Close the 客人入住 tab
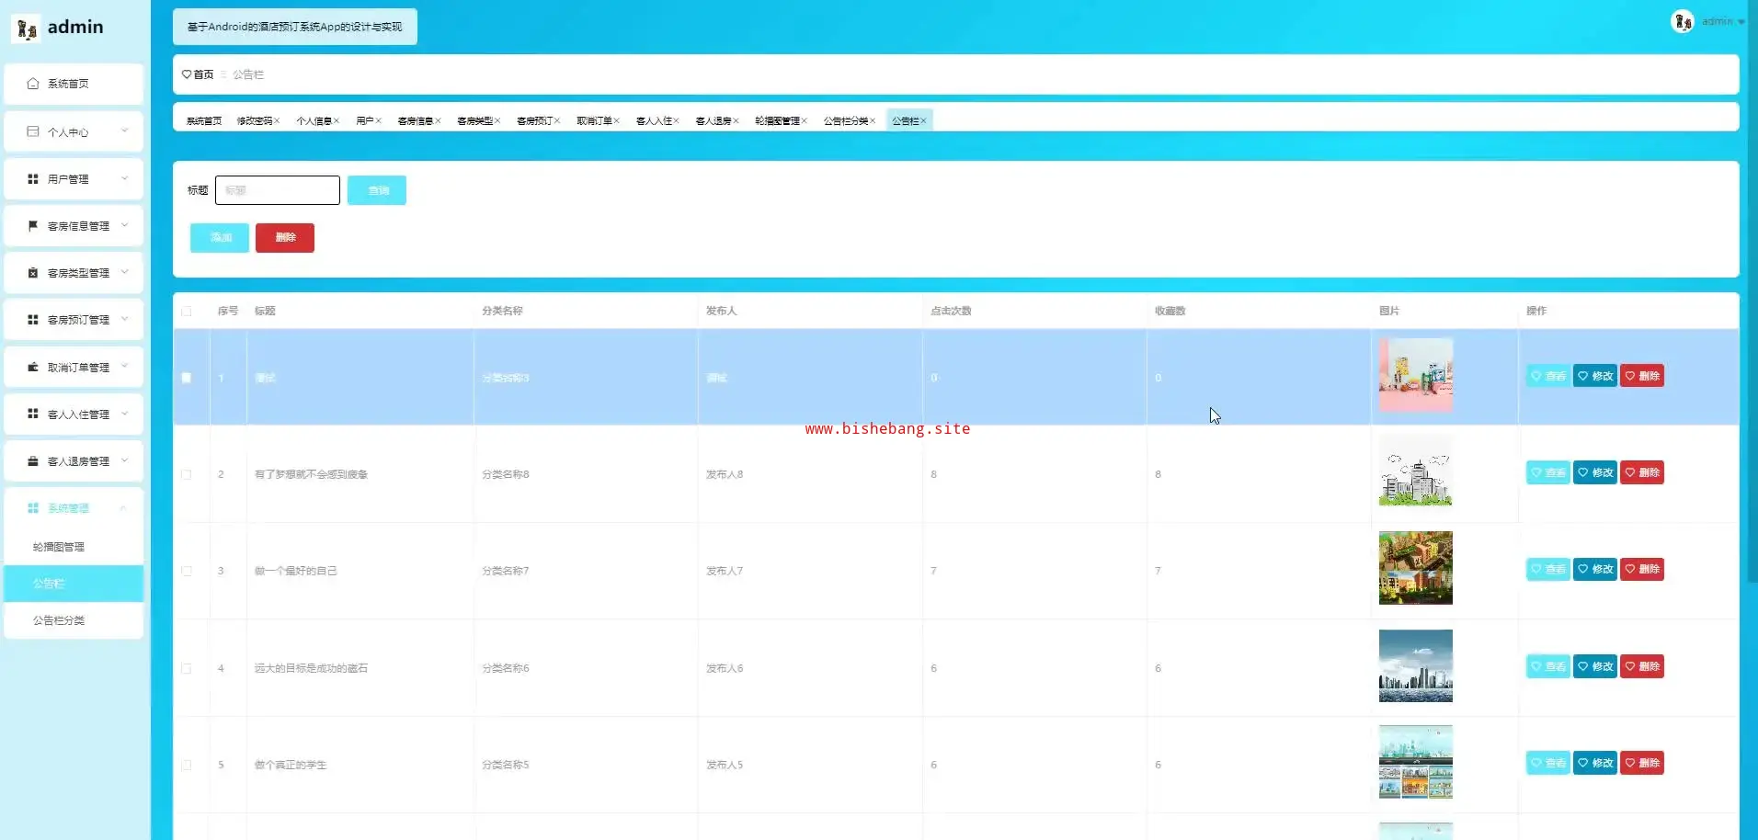This screenshot has height=840, width=1758. pos(677,121)
